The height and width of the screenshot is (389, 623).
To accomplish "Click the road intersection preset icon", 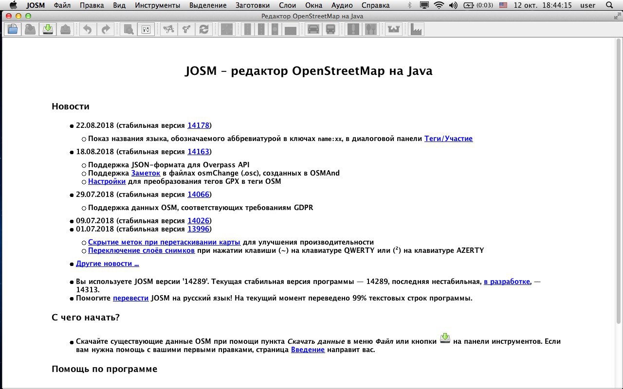I will point(227,30).
